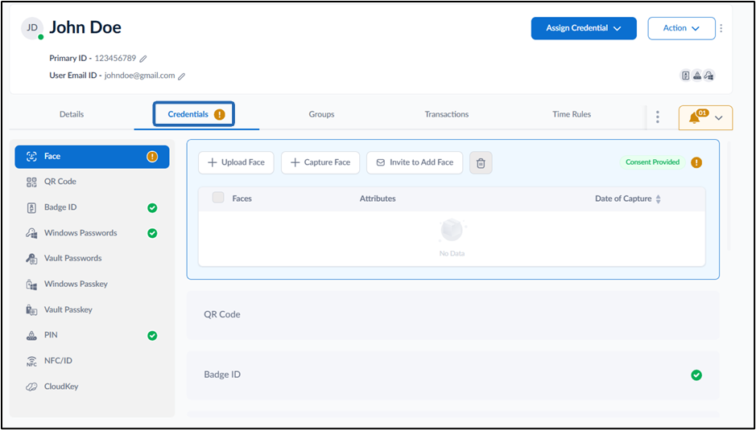Select CloudKey in sidebar

[x=92, y=387]
